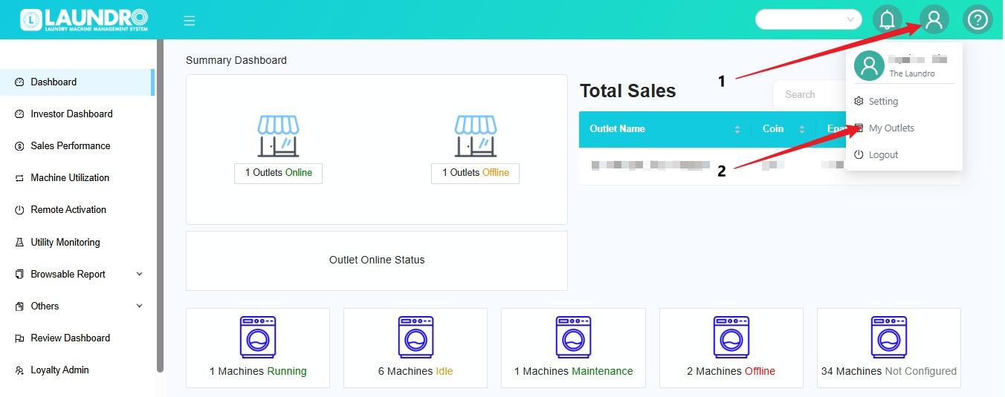Click the Laundro logo
This screenshot has height=397, width=1005.
pos(84,20)
